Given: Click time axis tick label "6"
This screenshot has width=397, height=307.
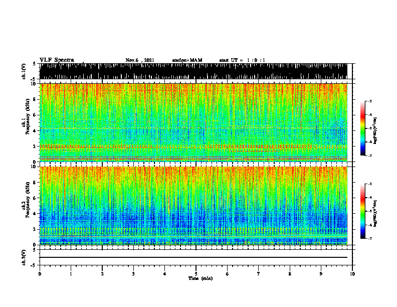Looking at the screenshot, I should tap(228, 274).
